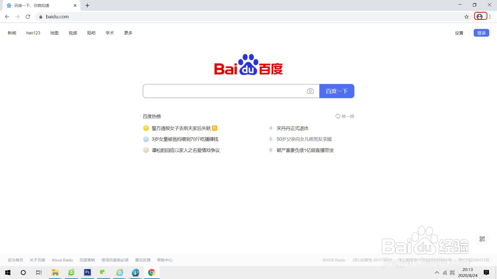497x279 pixels.
Task: Open Photoshop from the taskbar
Action: (87, 272)
